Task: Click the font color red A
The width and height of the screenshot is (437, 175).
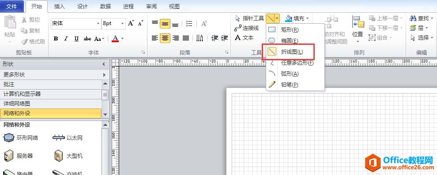Action: click(x=115, y=39)
